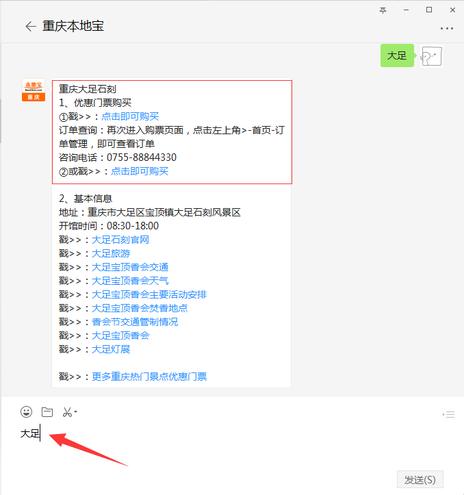
Task: Open the 大足宝顶香会焚香地点 link
Action: click(140, 308)
